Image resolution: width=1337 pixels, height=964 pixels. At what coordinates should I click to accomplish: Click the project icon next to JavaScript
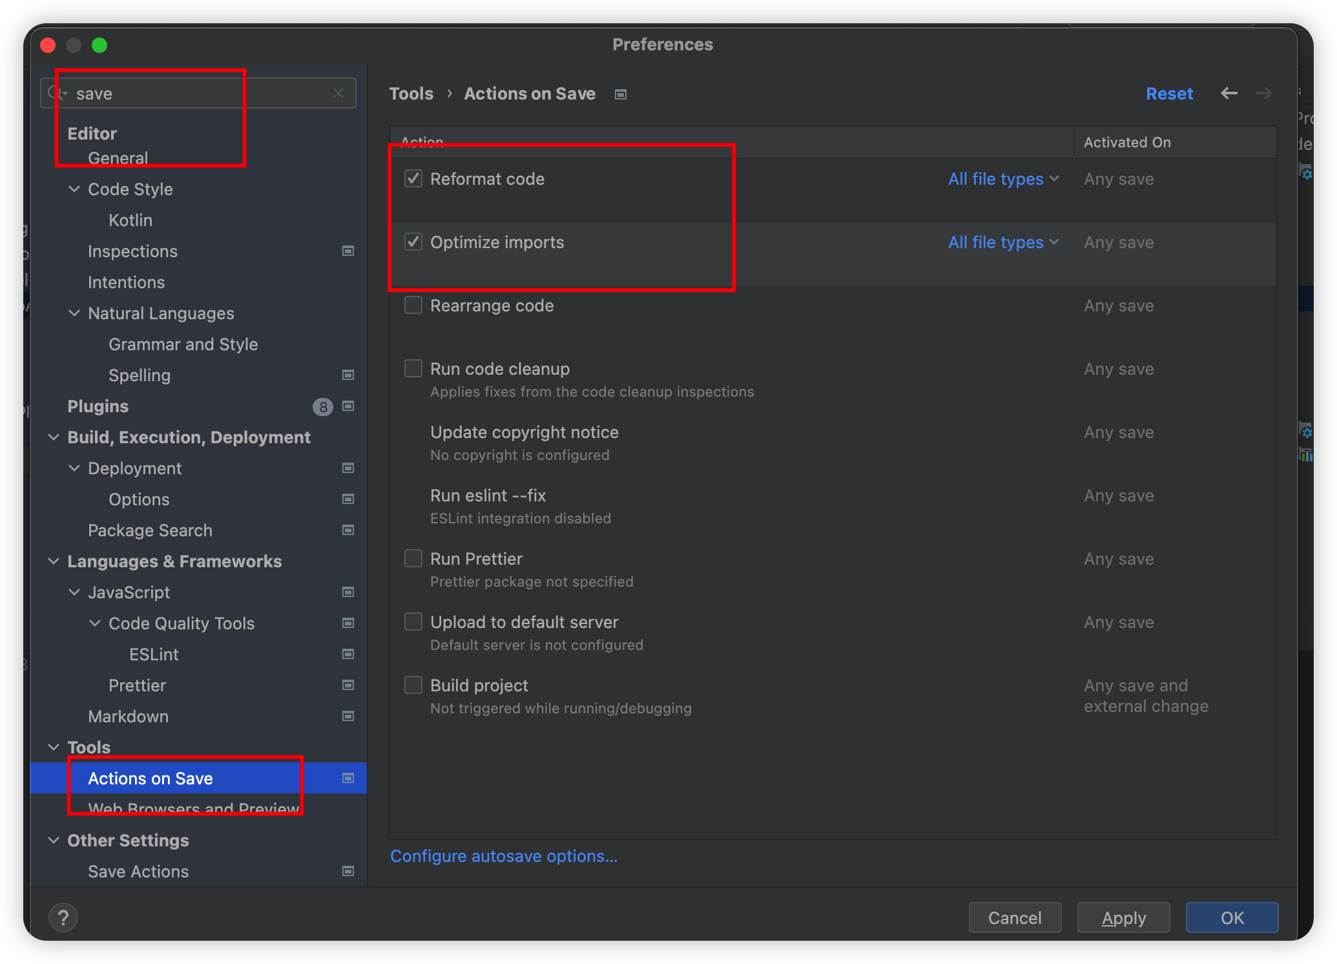click(x=348, y=592)
